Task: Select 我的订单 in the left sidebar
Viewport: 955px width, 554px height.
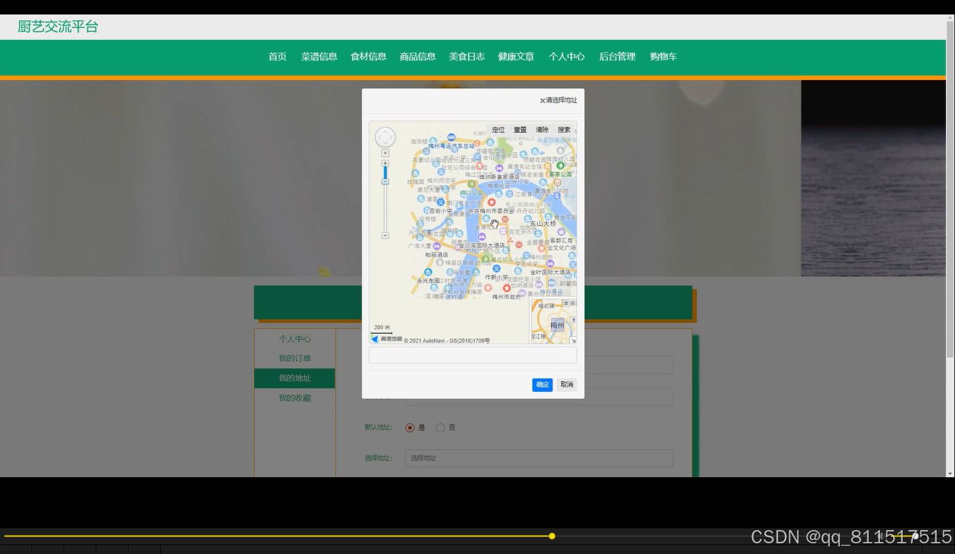Action: 295,358
